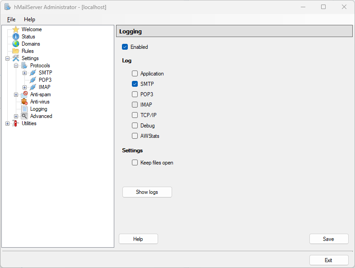The image size is (355, 268).
Task: Select the Anti-virus tree label
Action: pos(40,102)
